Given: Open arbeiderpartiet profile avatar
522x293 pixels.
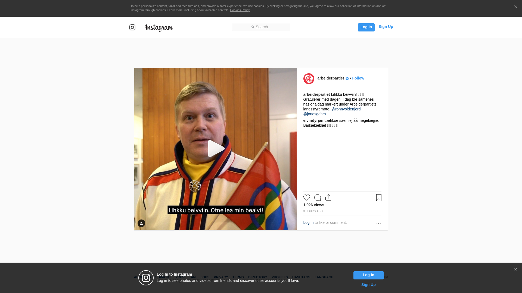Looking at the screenshot, I should [309, 79].
